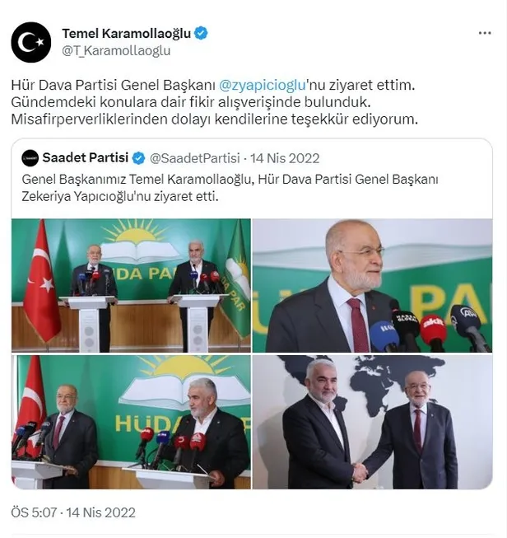Open the photo with HÜDA PAR backdrop speech
The width and height of the screenshot is (507, 538).
(x=131, y=422)
